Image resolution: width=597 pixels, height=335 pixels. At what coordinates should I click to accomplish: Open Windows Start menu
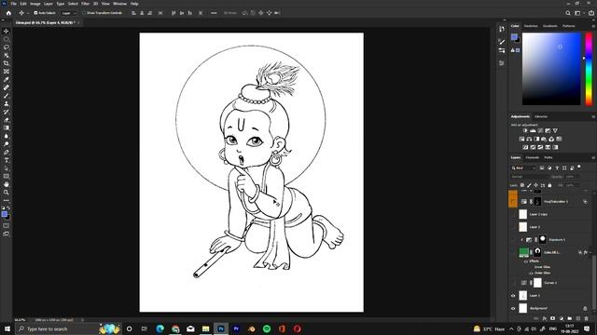7,328
